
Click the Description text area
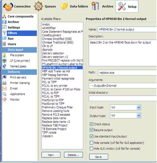click(123, 53)
